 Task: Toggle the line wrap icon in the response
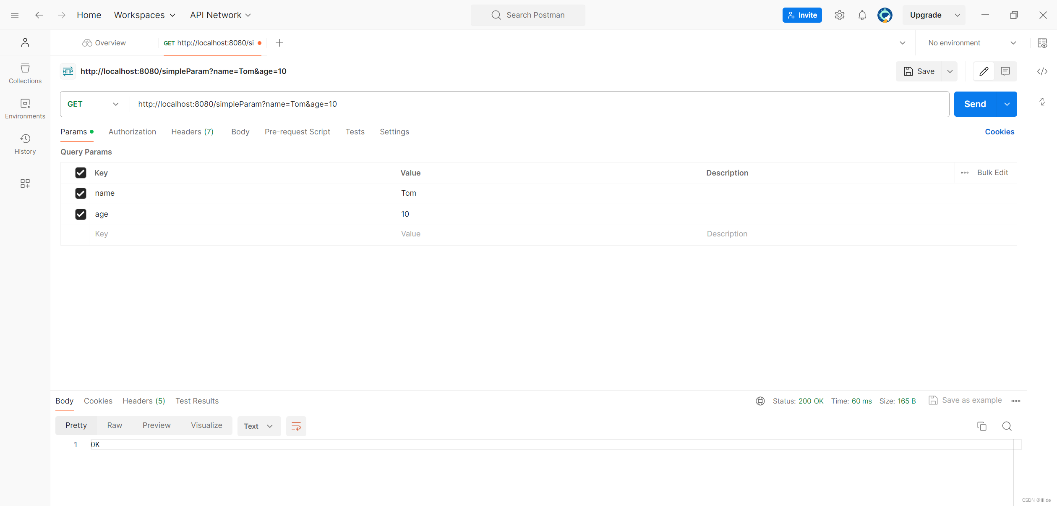(x=296, y=426)
